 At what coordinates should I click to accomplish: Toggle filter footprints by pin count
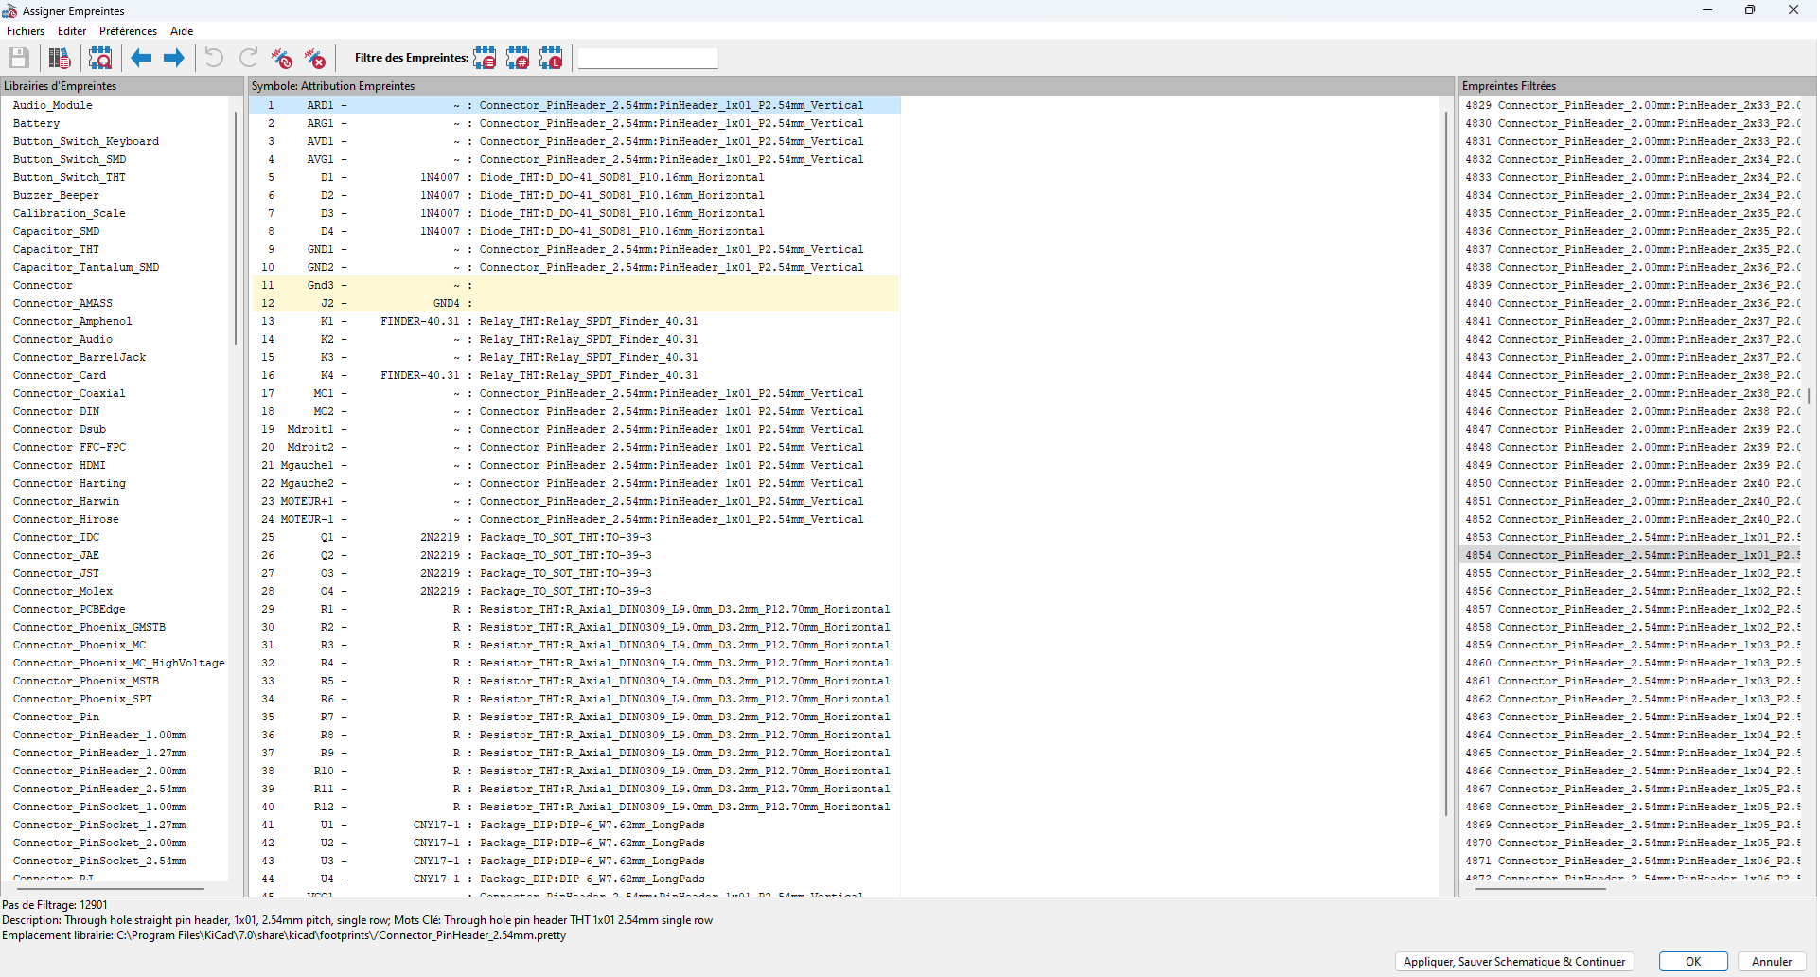click(518, 59)
